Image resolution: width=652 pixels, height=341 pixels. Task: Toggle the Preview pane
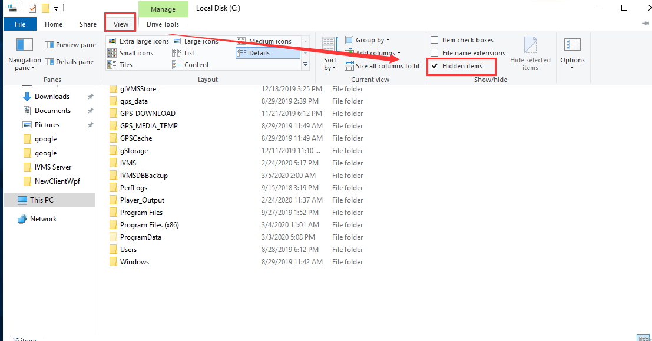tap(70, 45)
